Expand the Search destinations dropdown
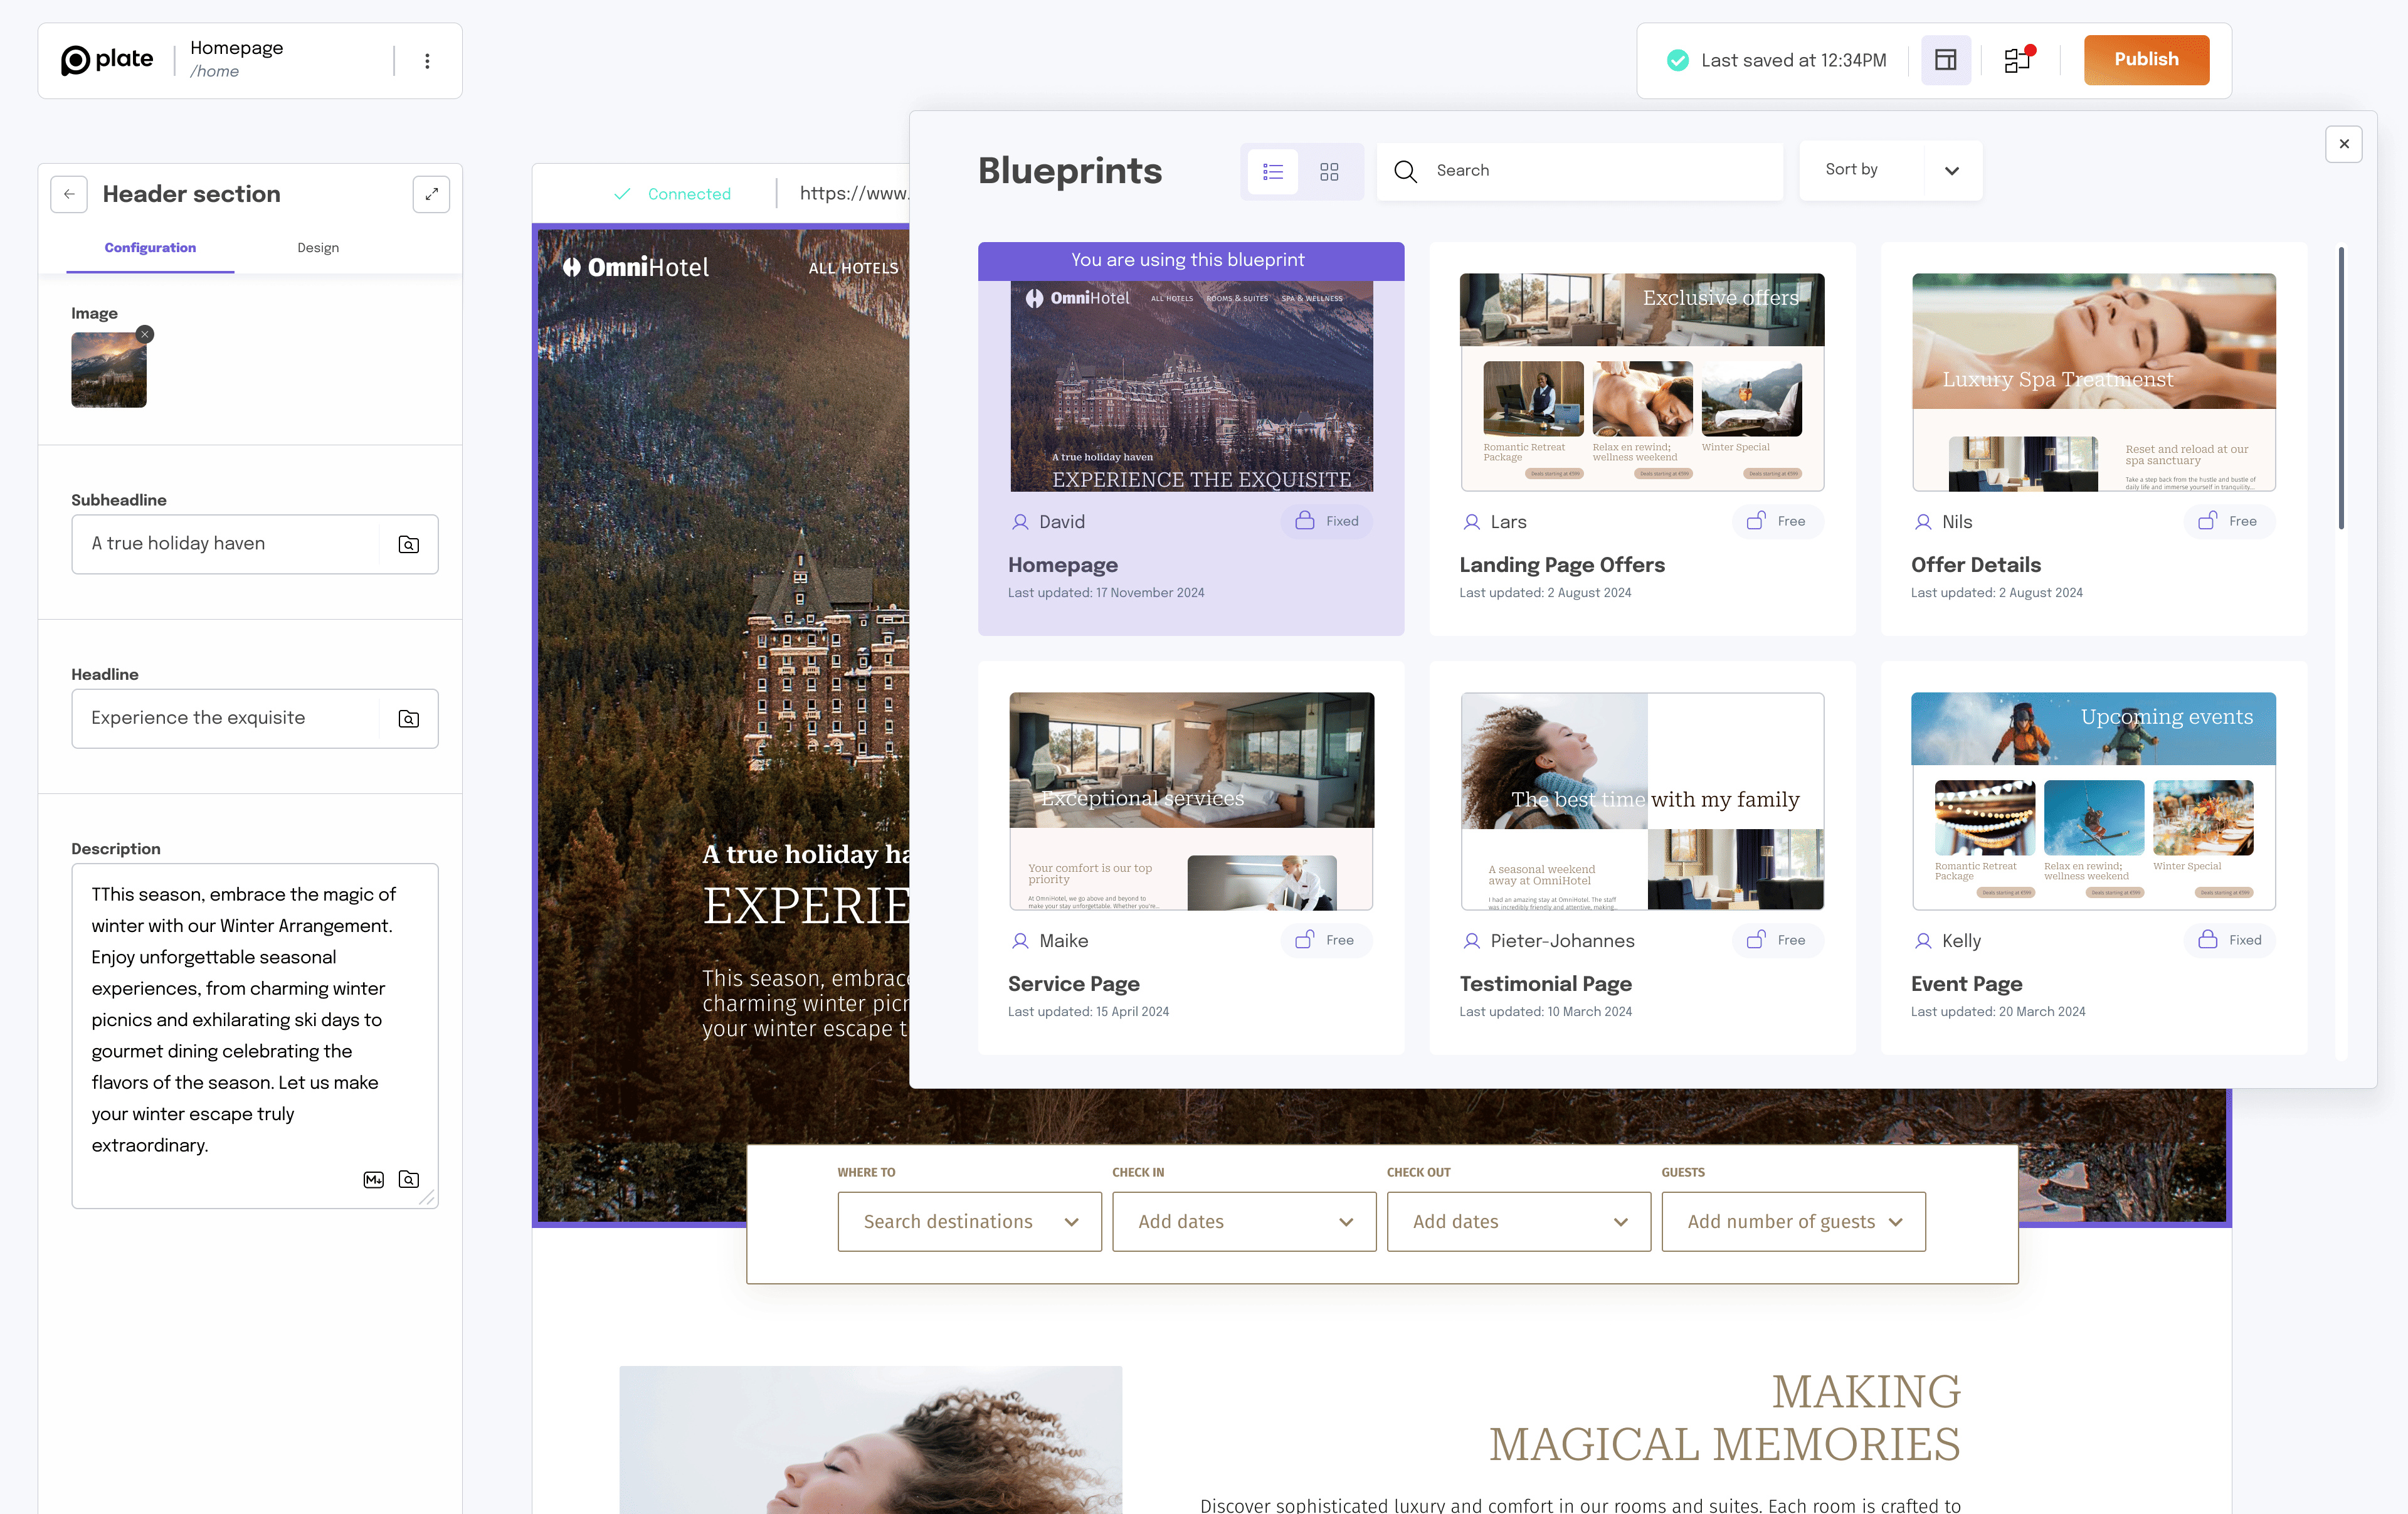The width and height of the screenshot is (2408, 1514). click(969, 1221)
